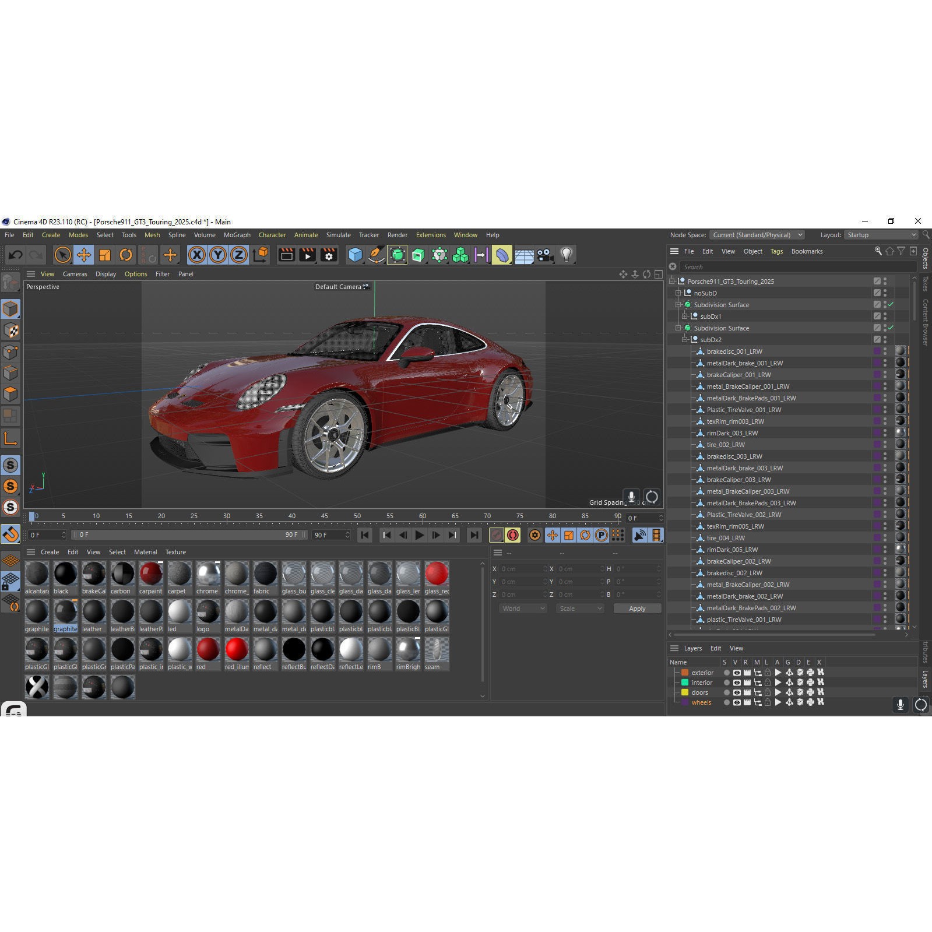
Task: Expand the noSubD object
Action: (x=678, y=293)
